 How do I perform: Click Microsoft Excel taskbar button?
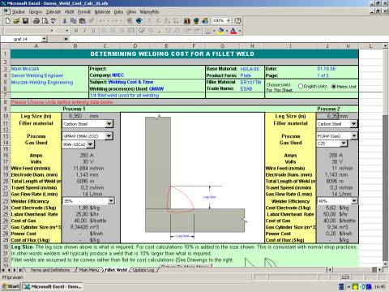coord(53,286)
